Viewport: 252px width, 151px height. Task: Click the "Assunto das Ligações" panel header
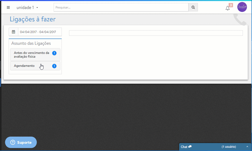coord(31,43)
